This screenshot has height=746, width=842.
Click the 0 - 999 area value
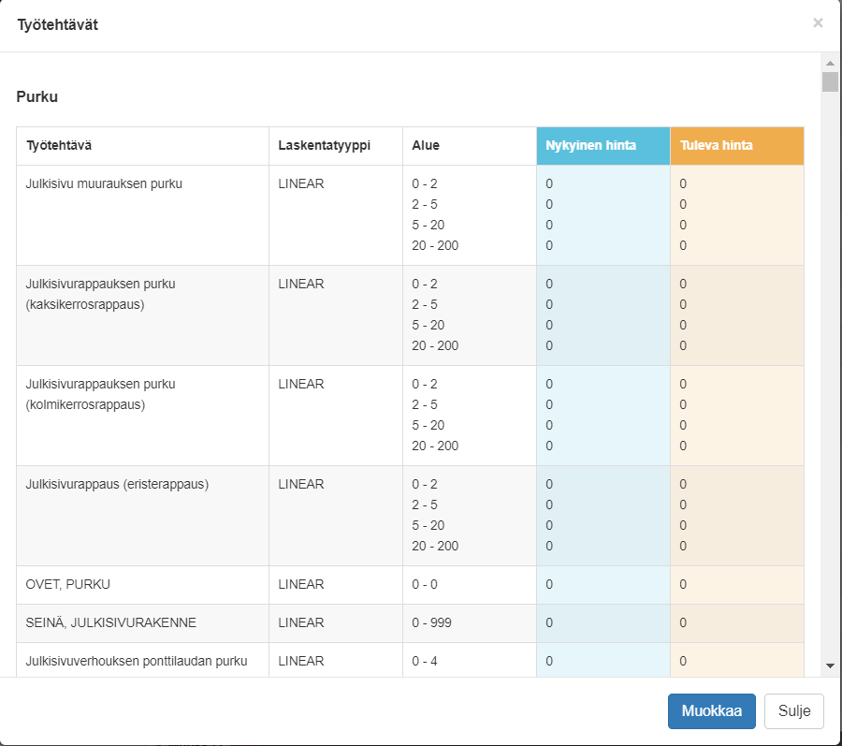(431, 623)
